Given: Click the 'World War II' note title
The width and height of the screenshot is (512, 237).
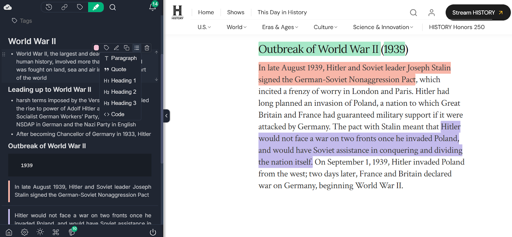Looking at the screenshot, I should (x=32, y=41).
